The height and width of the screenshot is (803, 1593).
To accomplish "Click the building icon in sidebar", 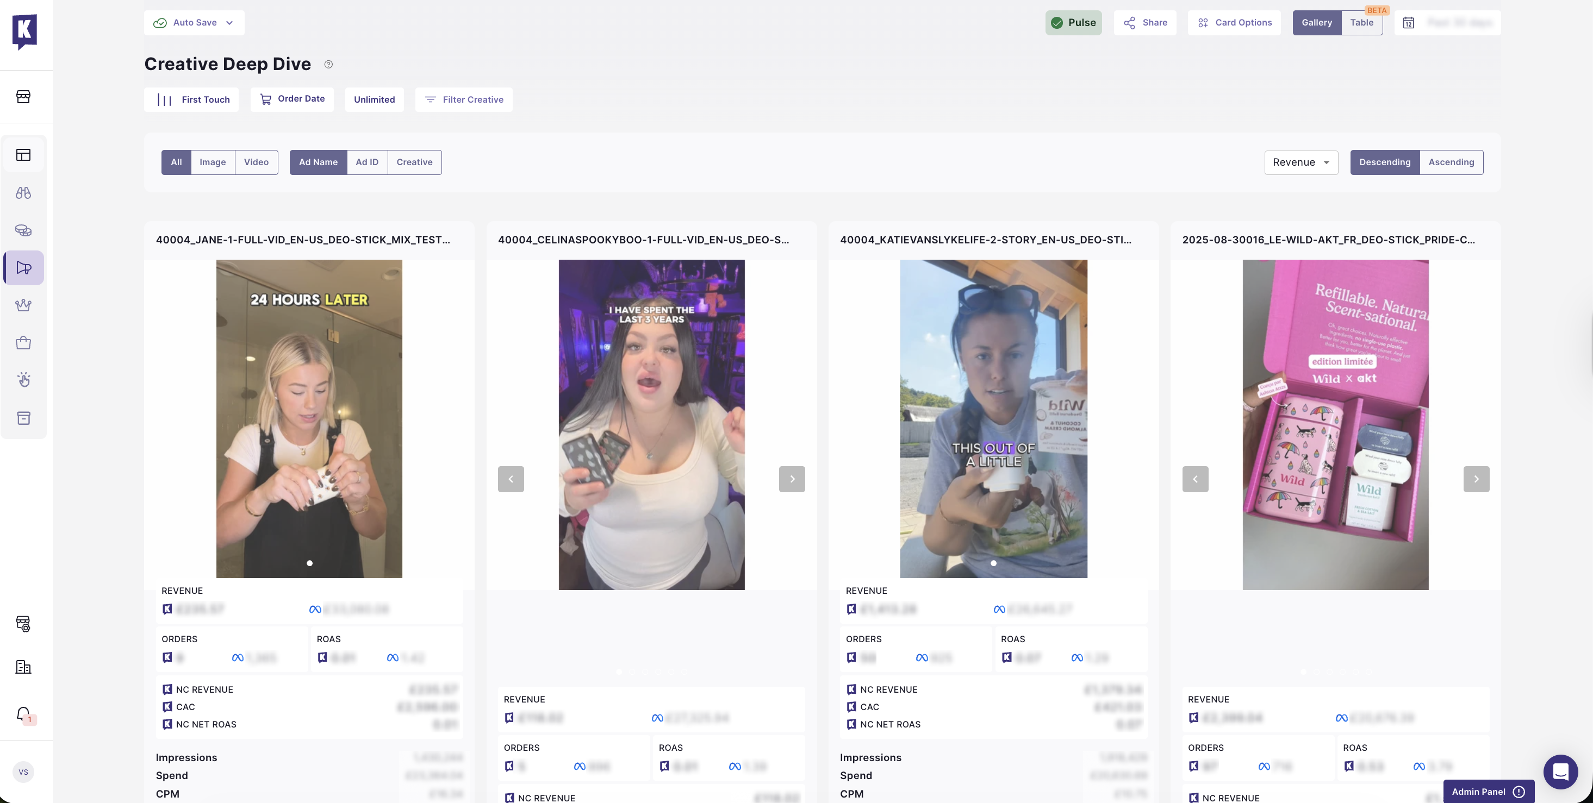I will click(23, 667).
